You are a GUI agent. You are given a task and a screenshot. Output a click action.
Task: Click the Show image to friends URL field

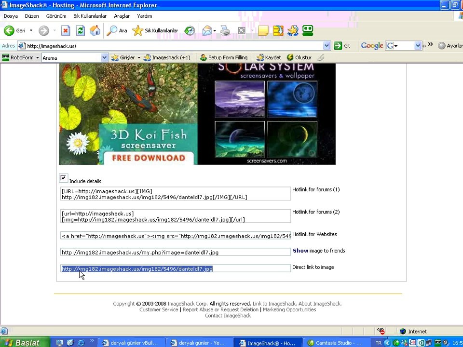point(176,252)
